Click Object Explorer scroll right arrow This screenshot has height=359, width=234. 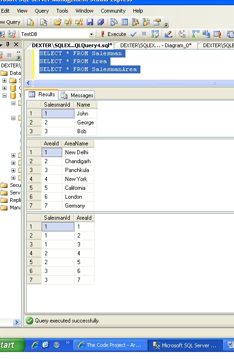point(16,322)
